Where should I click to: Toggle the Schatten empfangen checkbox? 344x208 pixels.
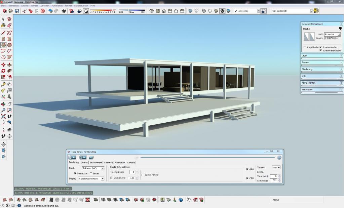321,50
